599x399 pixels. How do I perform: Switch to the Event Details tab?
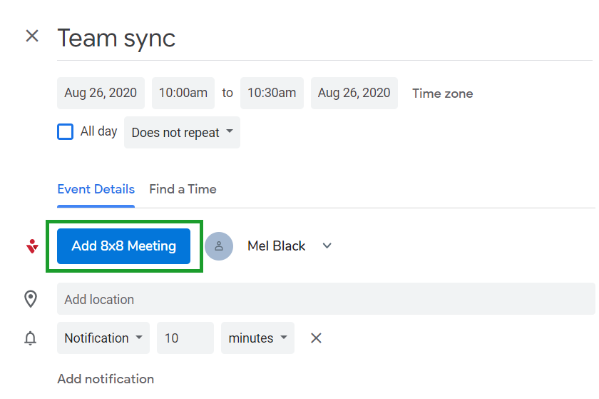pos(96,189)
